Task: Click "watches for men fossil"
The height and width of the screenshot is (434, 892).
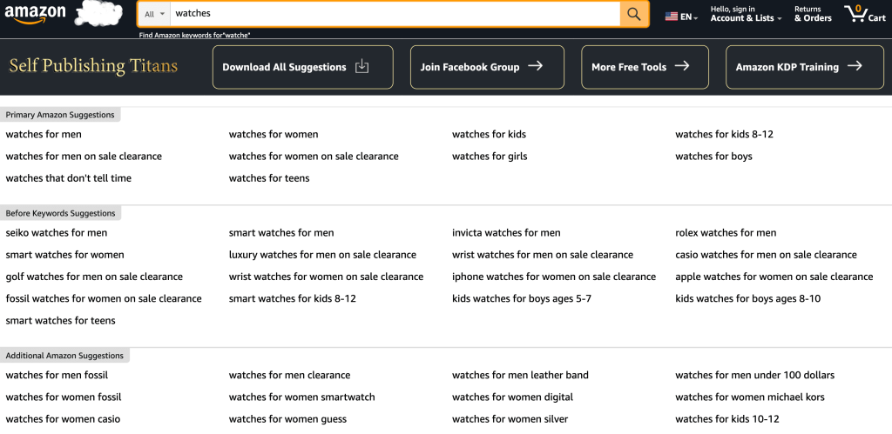Action: pos(57,376)
